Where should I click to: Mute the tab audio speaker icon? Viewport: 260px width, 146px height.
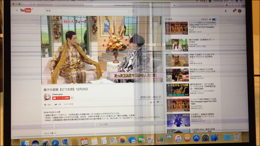(x=174, y=5)
